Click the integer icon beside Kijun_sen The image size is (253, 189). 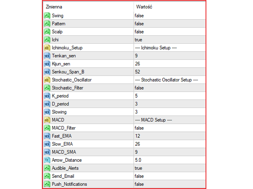pyautogui.click(x=47, y=64)
